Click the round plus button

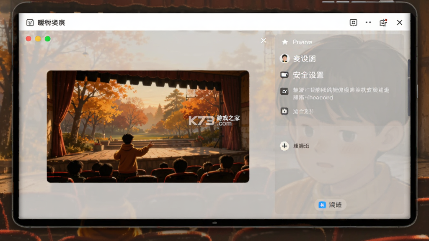284,146
